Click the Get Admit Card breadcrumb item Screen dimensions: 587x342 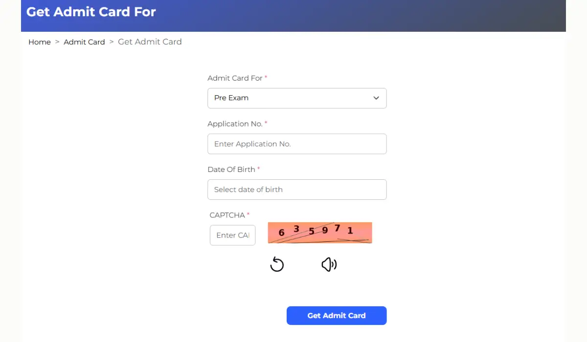(x=150, y=42)
